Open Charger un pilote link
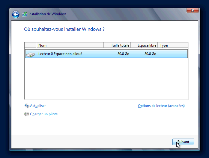The height and width of the screenshot is (158, 209). pyautogui.click(x=44, y=114)
